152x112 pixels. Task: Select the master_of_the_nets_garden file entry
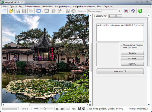[120, 25]
